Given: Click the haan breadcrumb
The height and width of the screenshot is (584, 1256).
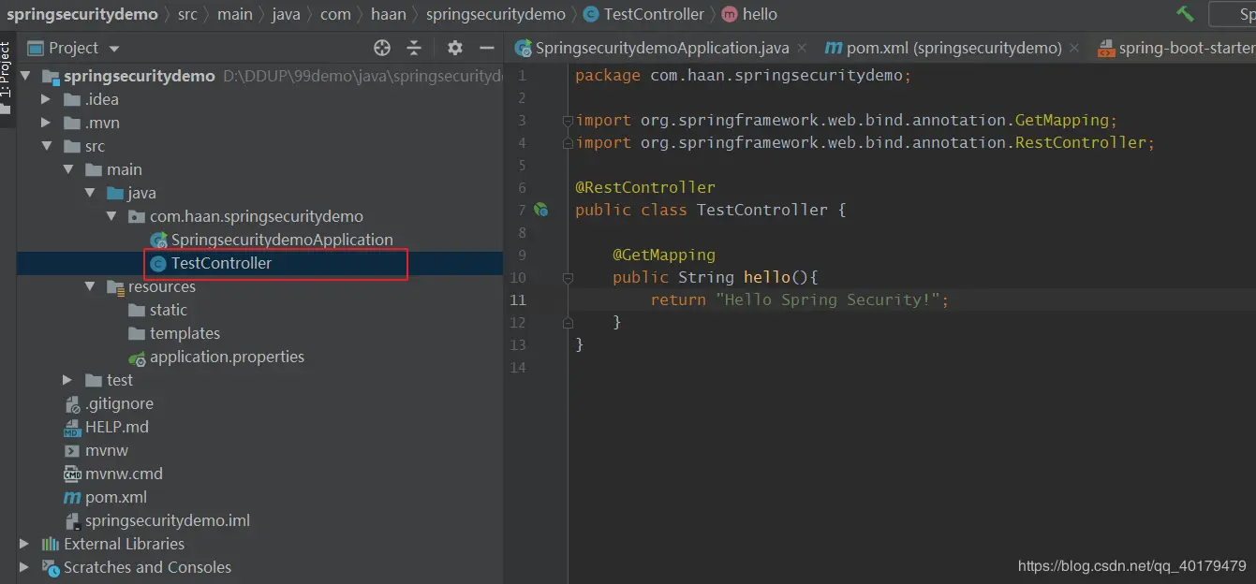Looking at the screenshot, I should [389, 14].
